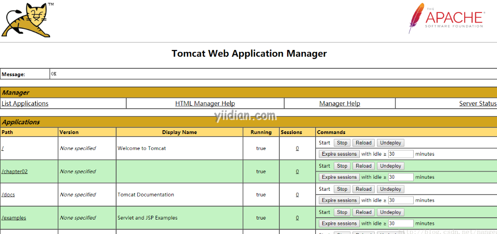Viewport: 497px width, 234px height.
Task: Open the List Applications link
Action: (25, 103)
